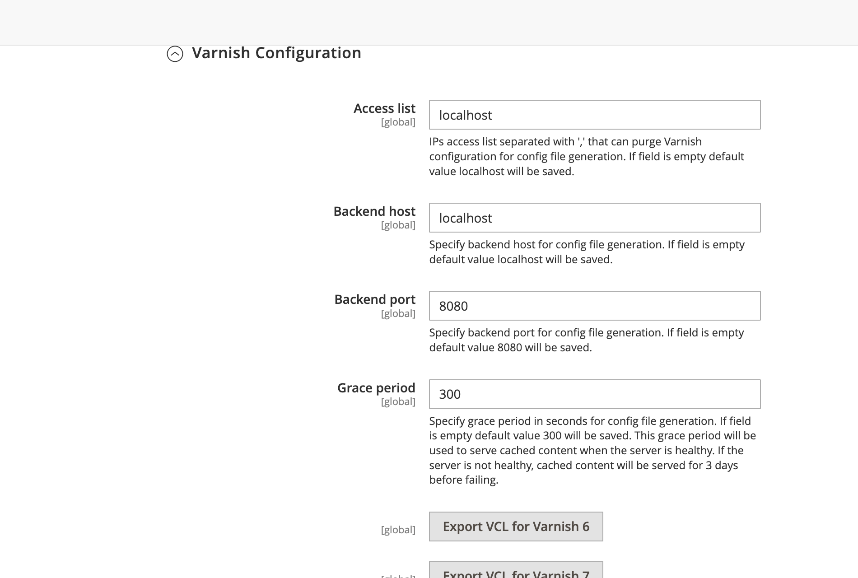Click the Backend host field label
The height and width of the screenshot is (578, 858).
(x=374, y=211)
